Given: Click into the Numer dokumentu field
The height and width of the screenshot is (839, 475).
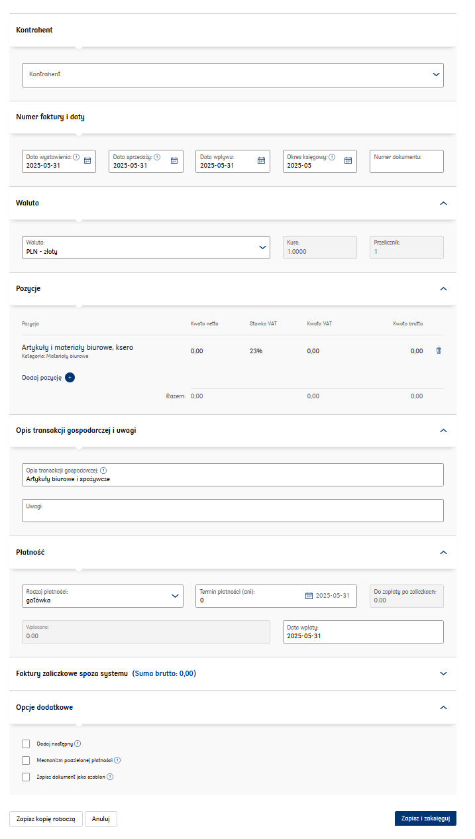Looking at the screenshot, I should point(407,161).
